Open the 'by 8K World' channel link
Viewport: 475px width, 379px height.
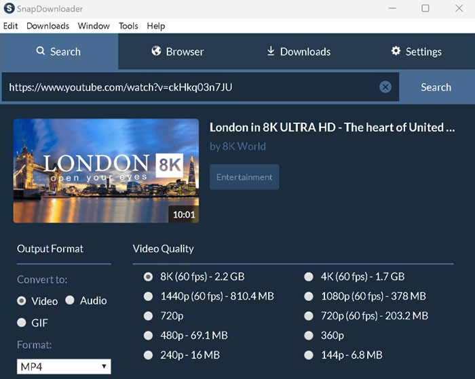click(237, 146)
